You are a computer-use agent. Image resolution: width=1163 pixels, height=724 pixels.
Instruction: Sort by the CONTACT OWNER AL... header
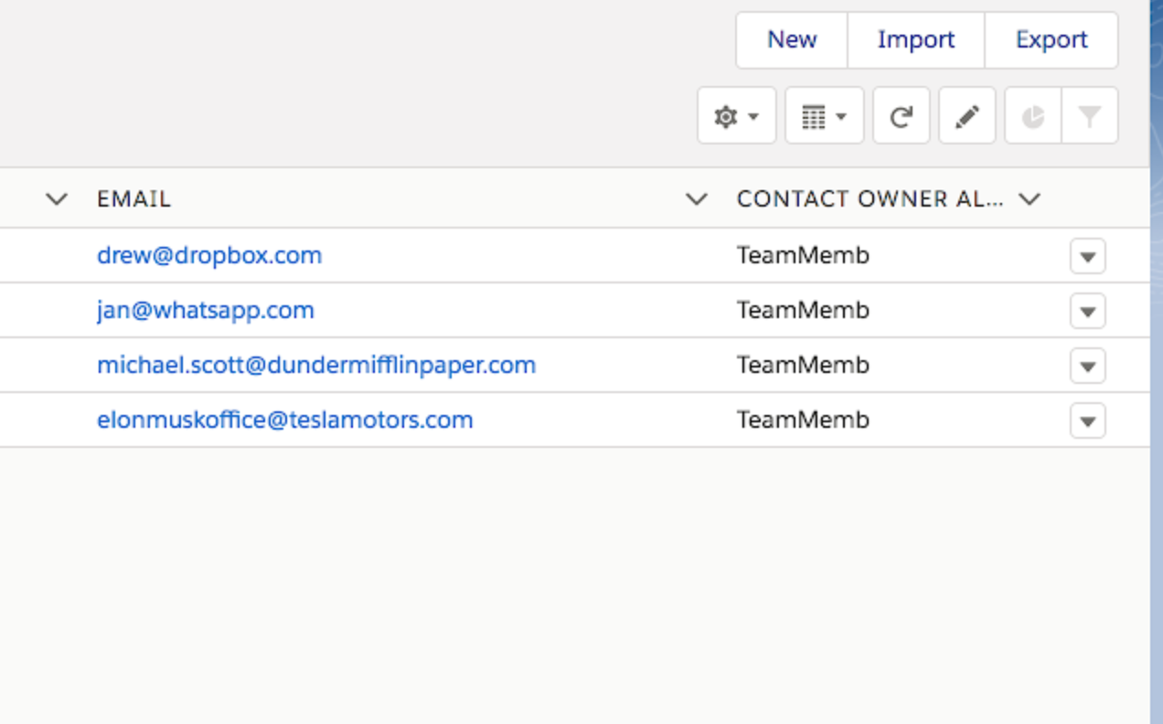pos(870,199)
